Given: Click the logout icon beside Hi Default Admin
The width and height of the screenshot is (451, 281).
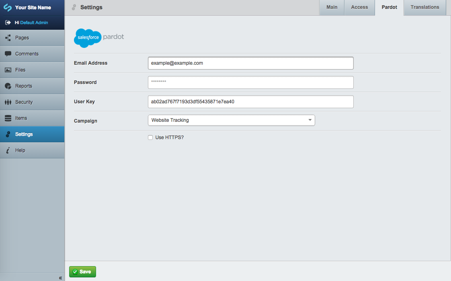Looking at the screenshot, I should [x=8, y=23].
